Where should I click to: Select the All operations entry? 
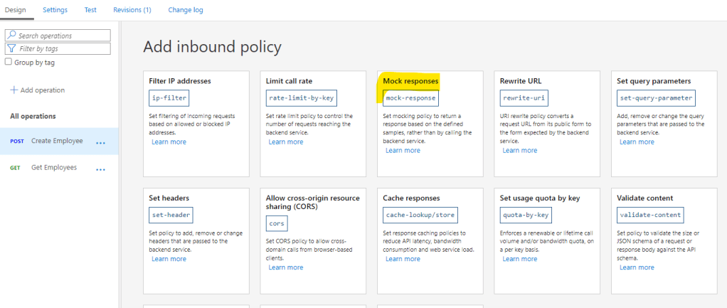click(33, 116)
